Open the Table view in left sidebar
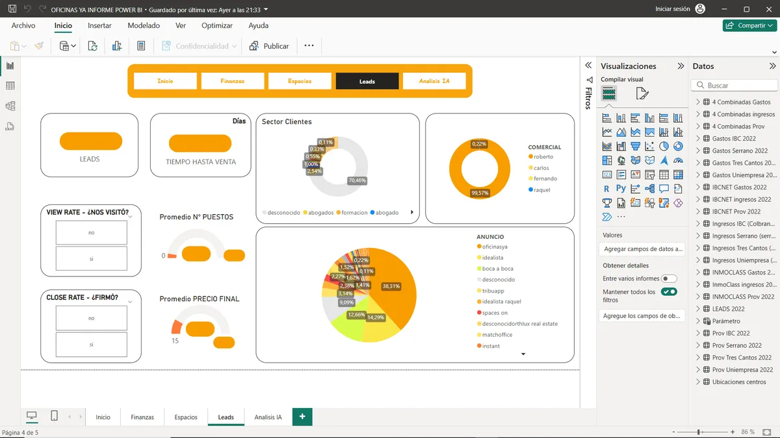 [x=10, y=86]
